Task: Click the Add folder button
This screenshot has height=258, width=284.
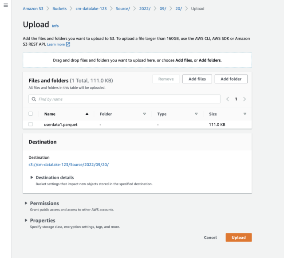Action: 231,79
